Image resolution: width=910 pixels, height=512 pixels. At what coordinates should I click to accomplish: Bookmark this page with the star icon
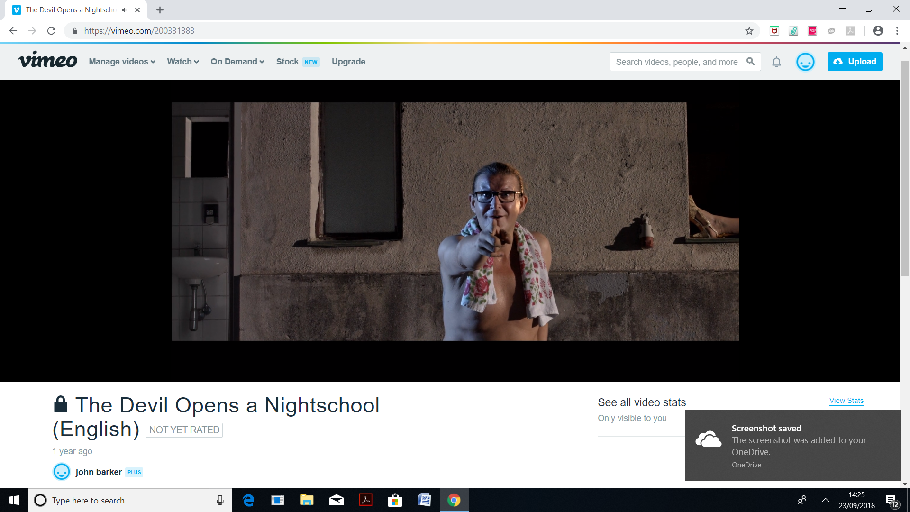pyautogui.click(x=749, y=31)
